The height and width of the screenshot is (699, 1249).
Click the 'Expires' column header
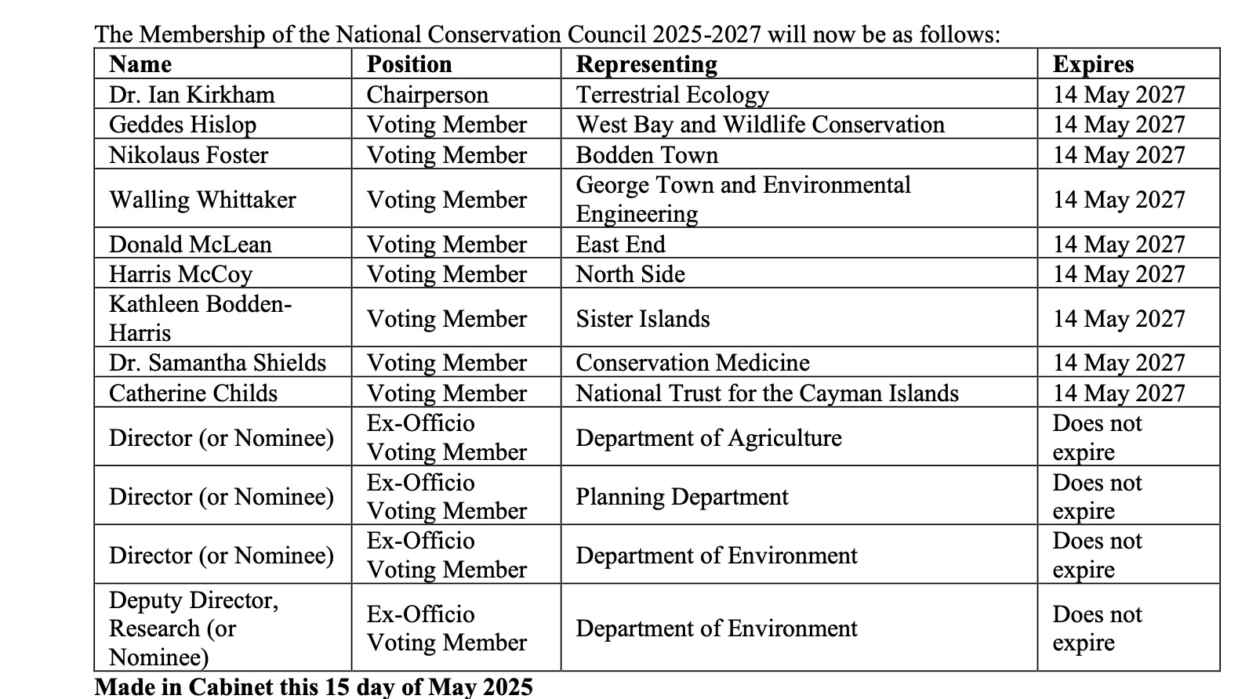(1093, 64)
